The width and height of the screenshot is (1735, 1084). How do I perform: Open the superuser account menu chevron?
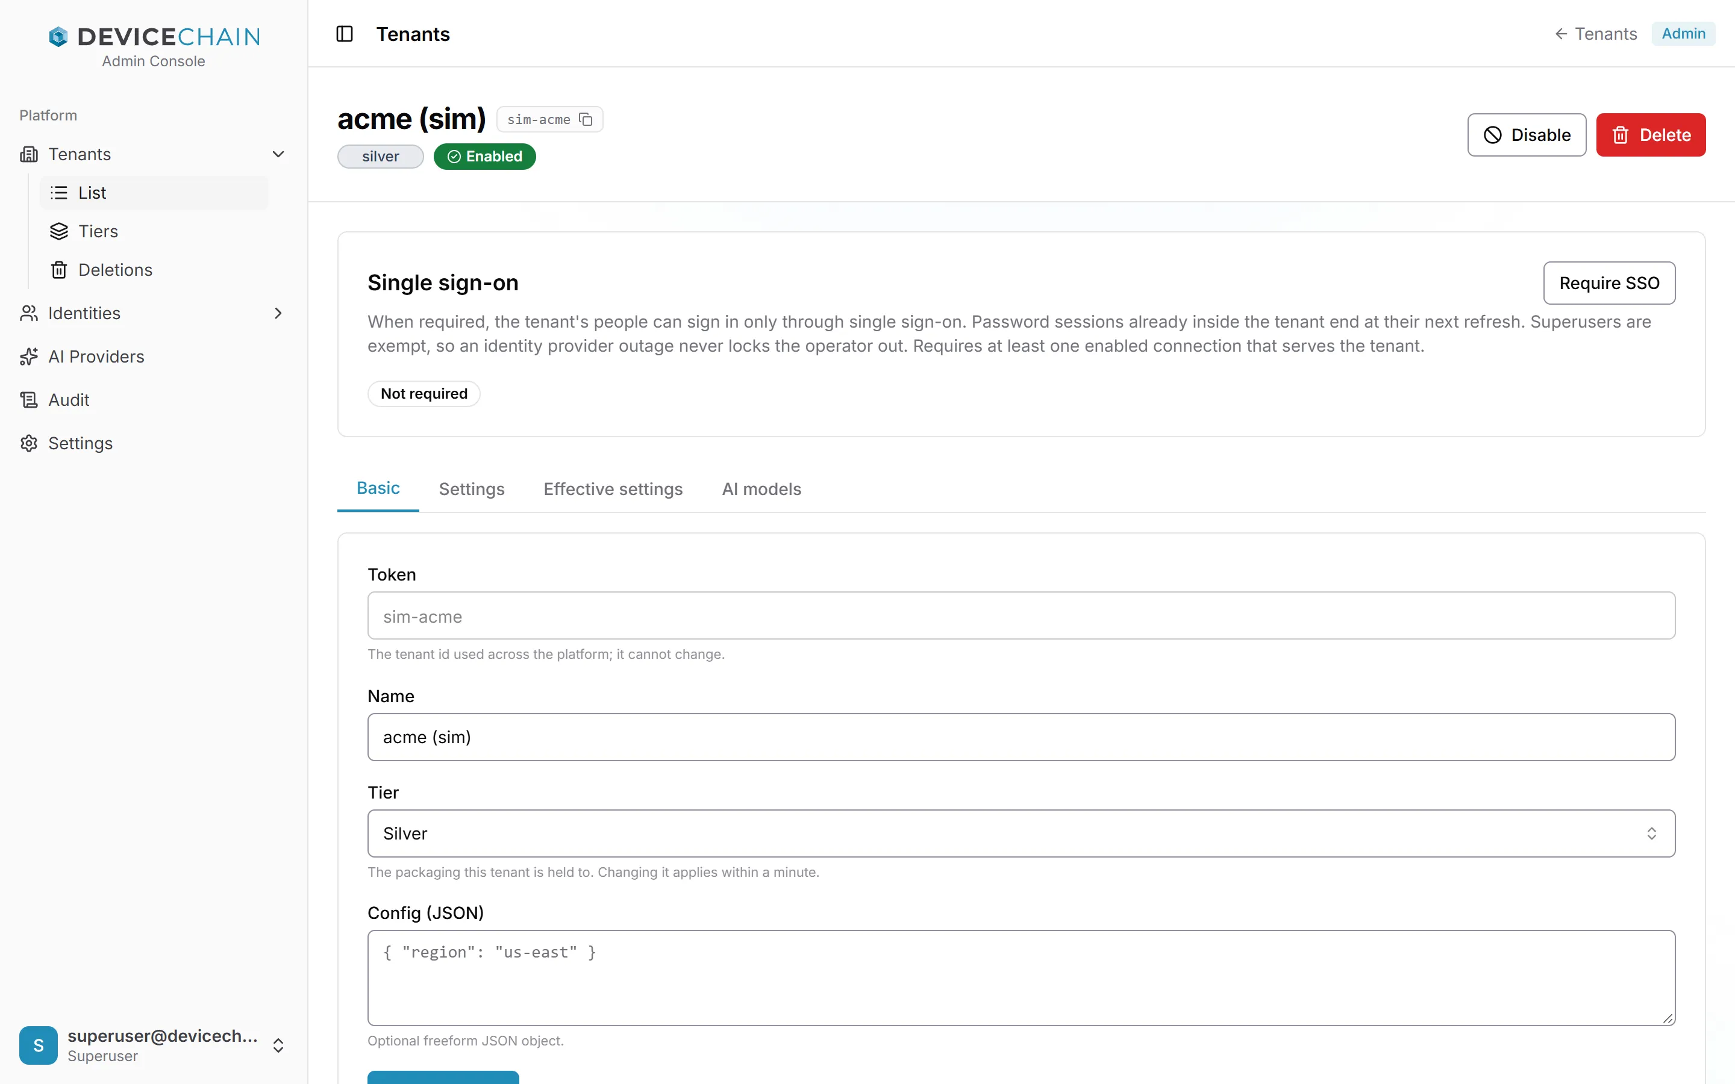(278, 1045)
